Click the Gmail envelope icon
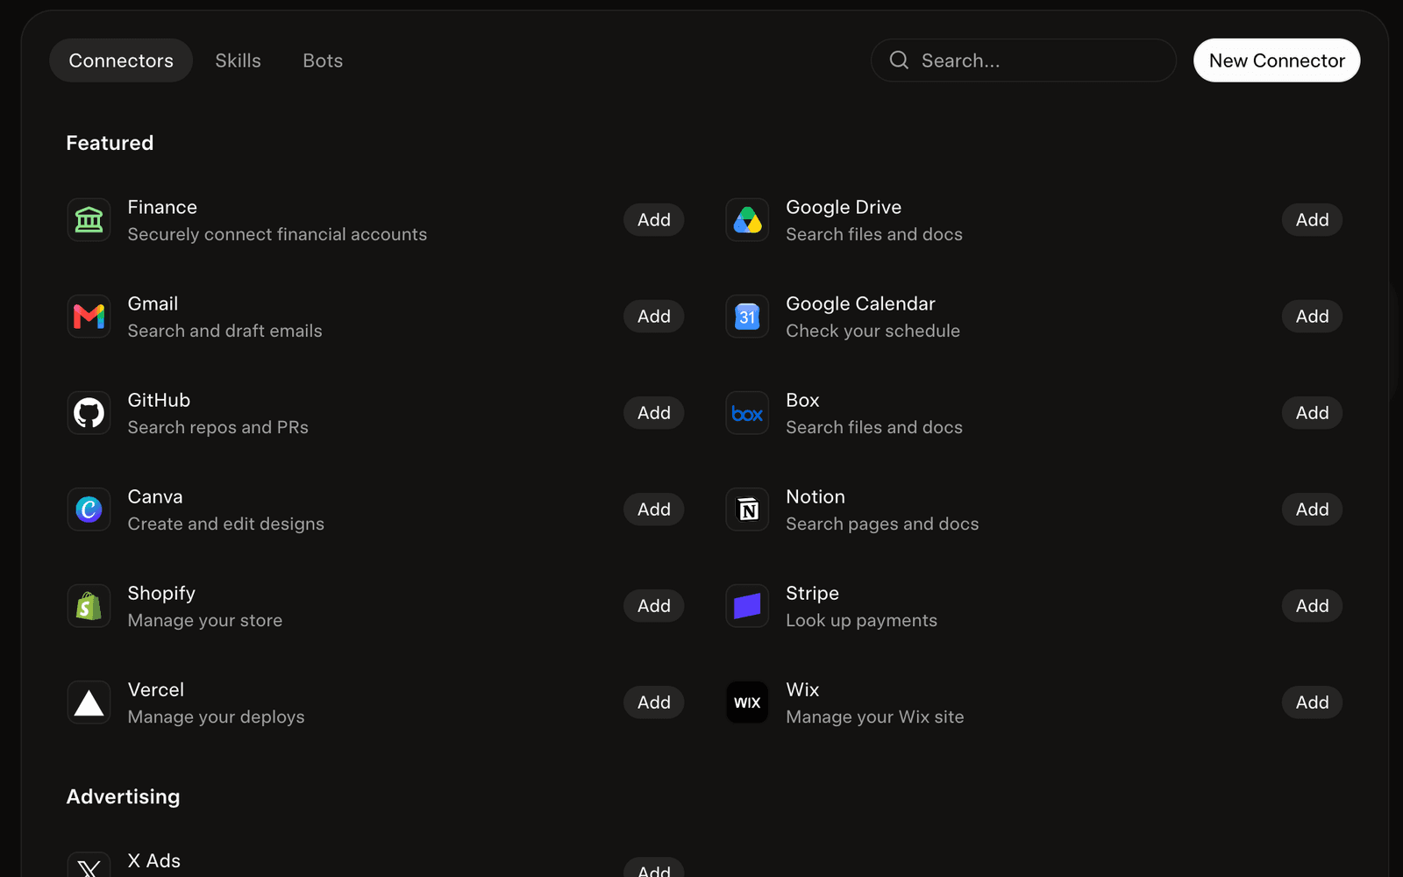1403x877 pixels. click(89, 317)
